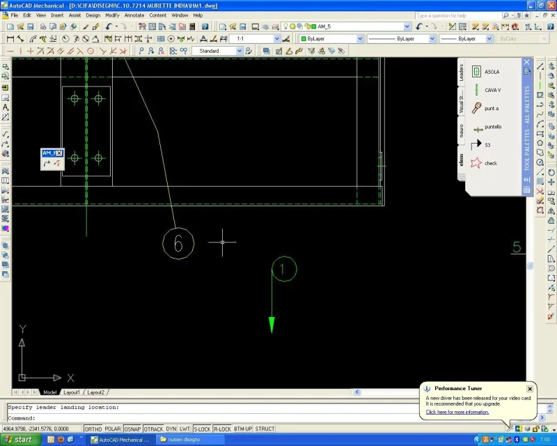This screenshot has height=446, width=557.
Task: Toggle OTRACK in status bar
Action: coord(153,429)
